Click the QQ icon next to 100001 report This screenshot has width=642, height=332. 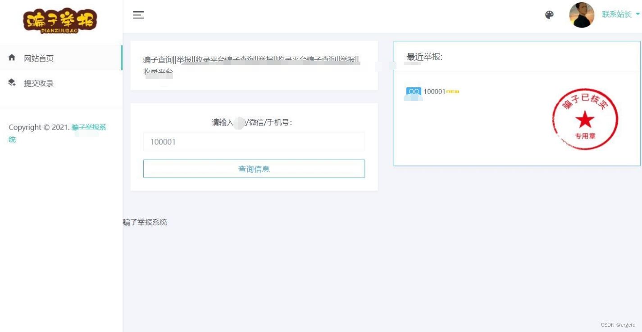point(413,92)
